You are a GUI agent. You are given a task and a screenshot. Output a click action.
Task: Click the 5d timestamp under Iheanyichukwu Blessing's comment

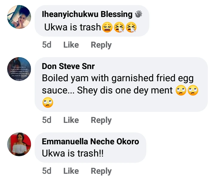[x=47, y=45]
